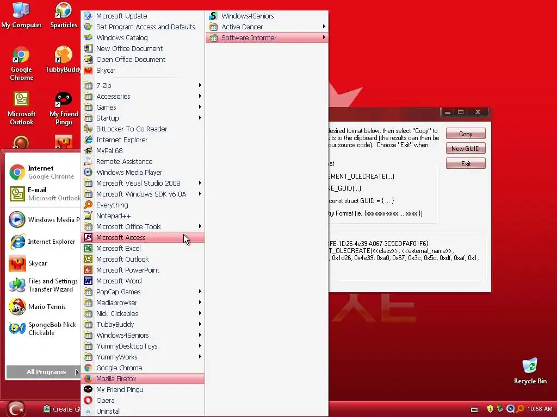Open Remote Assistance
557x417 pixels.
[143, 162]
